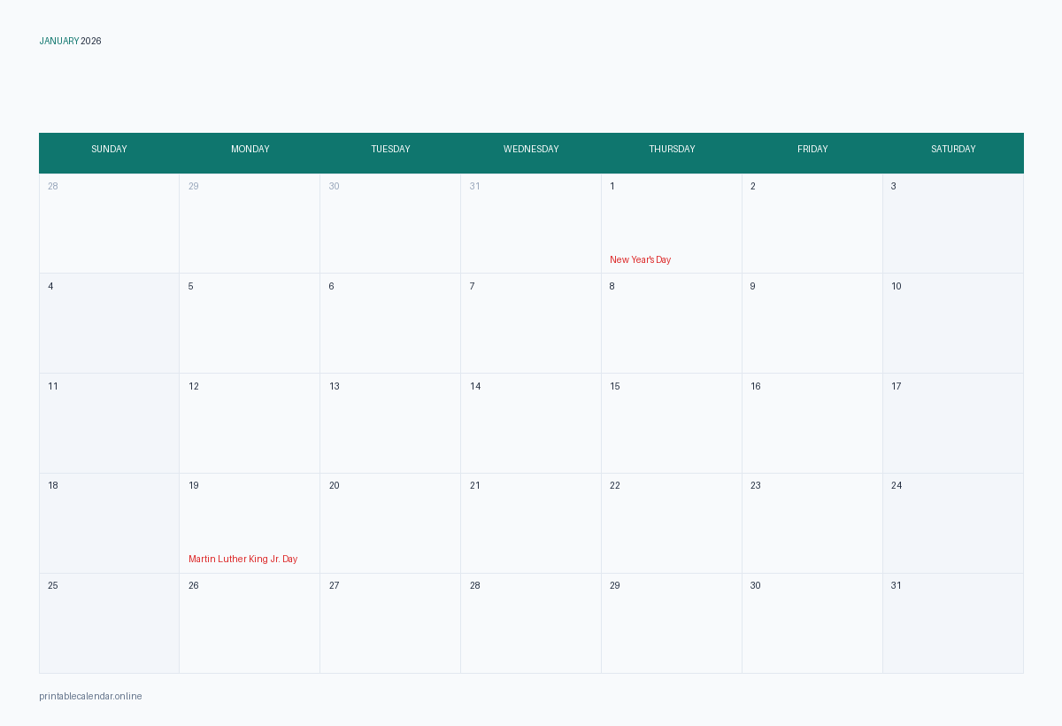Click day number 27 on Tuesday
1062x726 pixels.
point(335,585)
